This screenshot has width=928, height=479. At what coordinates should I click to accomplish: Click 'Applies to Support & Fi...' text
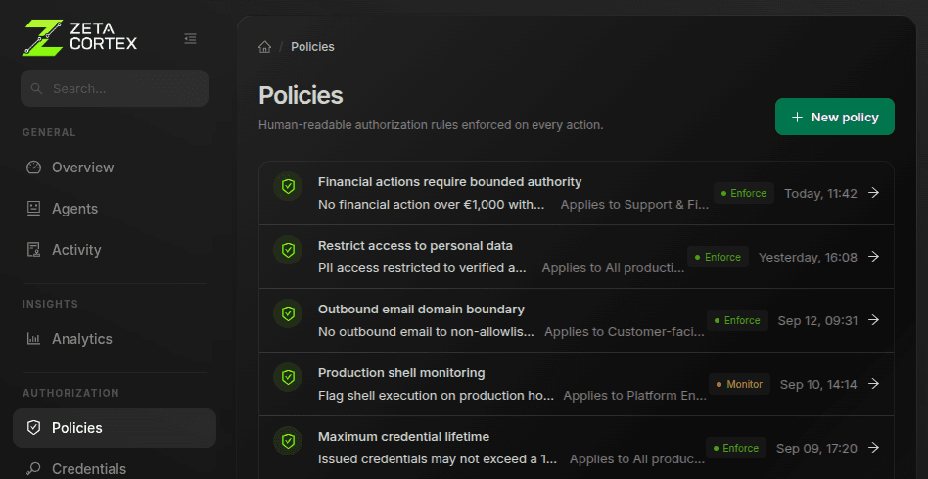click(x=634, y=205)
